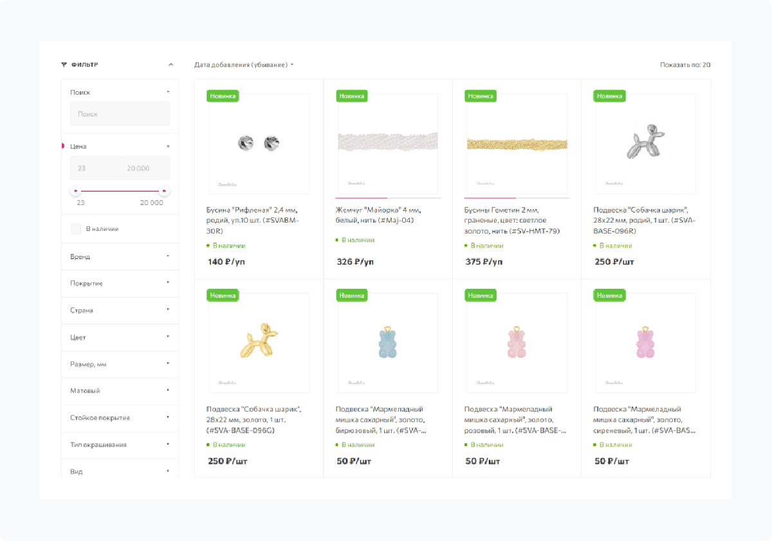This screenshot has height=541, width=772.
Task: Click the 'Страна' filter item
Action: coord(119,310)
